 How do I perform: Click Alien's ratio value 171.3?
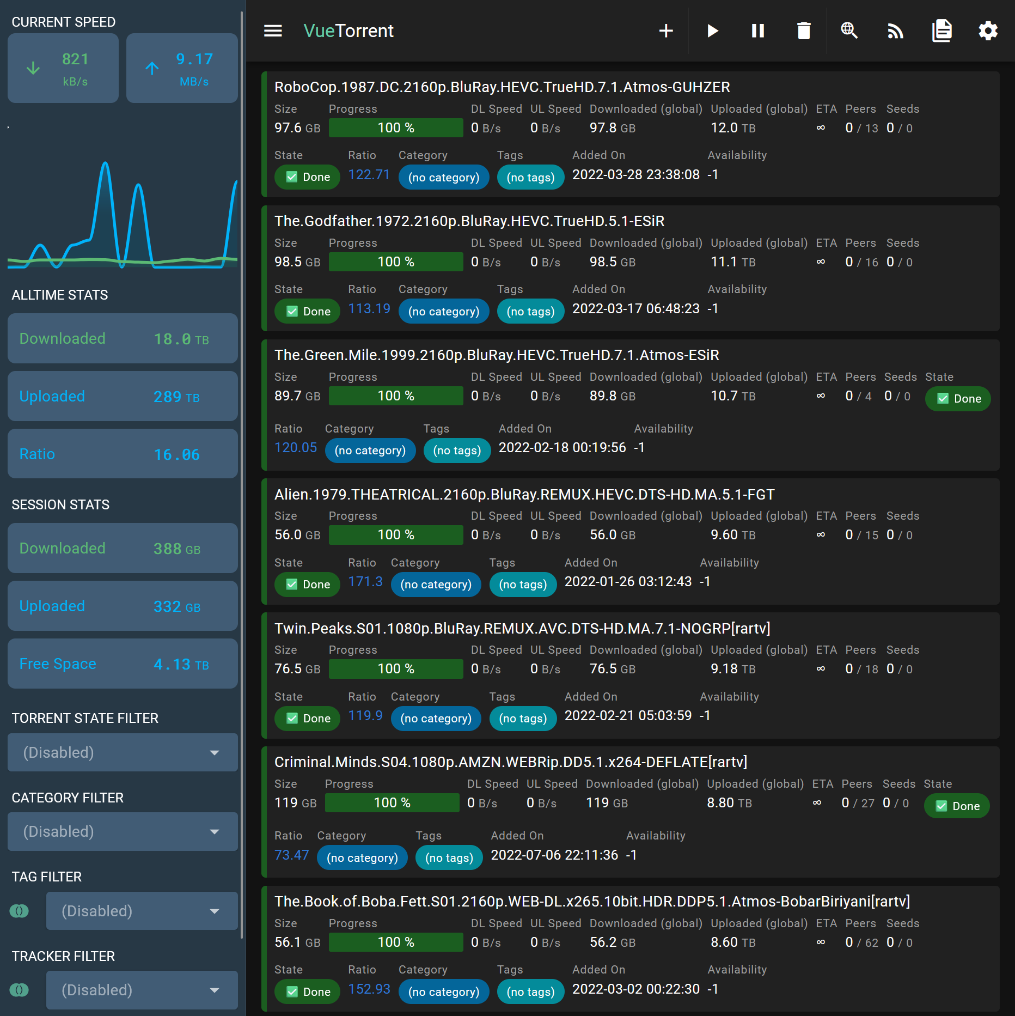(x=365, y=582)
